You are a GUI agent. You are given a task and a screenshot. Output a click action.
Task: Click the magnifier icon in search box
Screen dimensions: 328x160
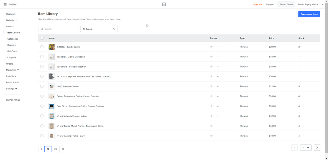[42, 29]
